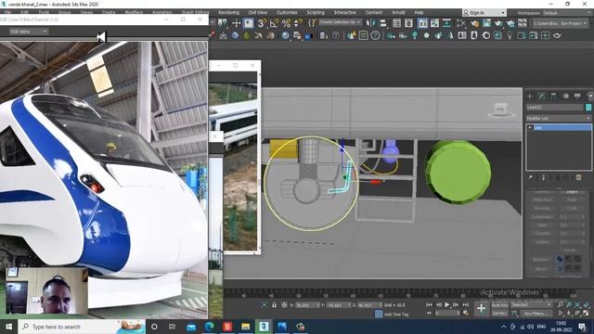594x334 pixels.
Task: Click the Align tool icon
Action: [383, 23]
